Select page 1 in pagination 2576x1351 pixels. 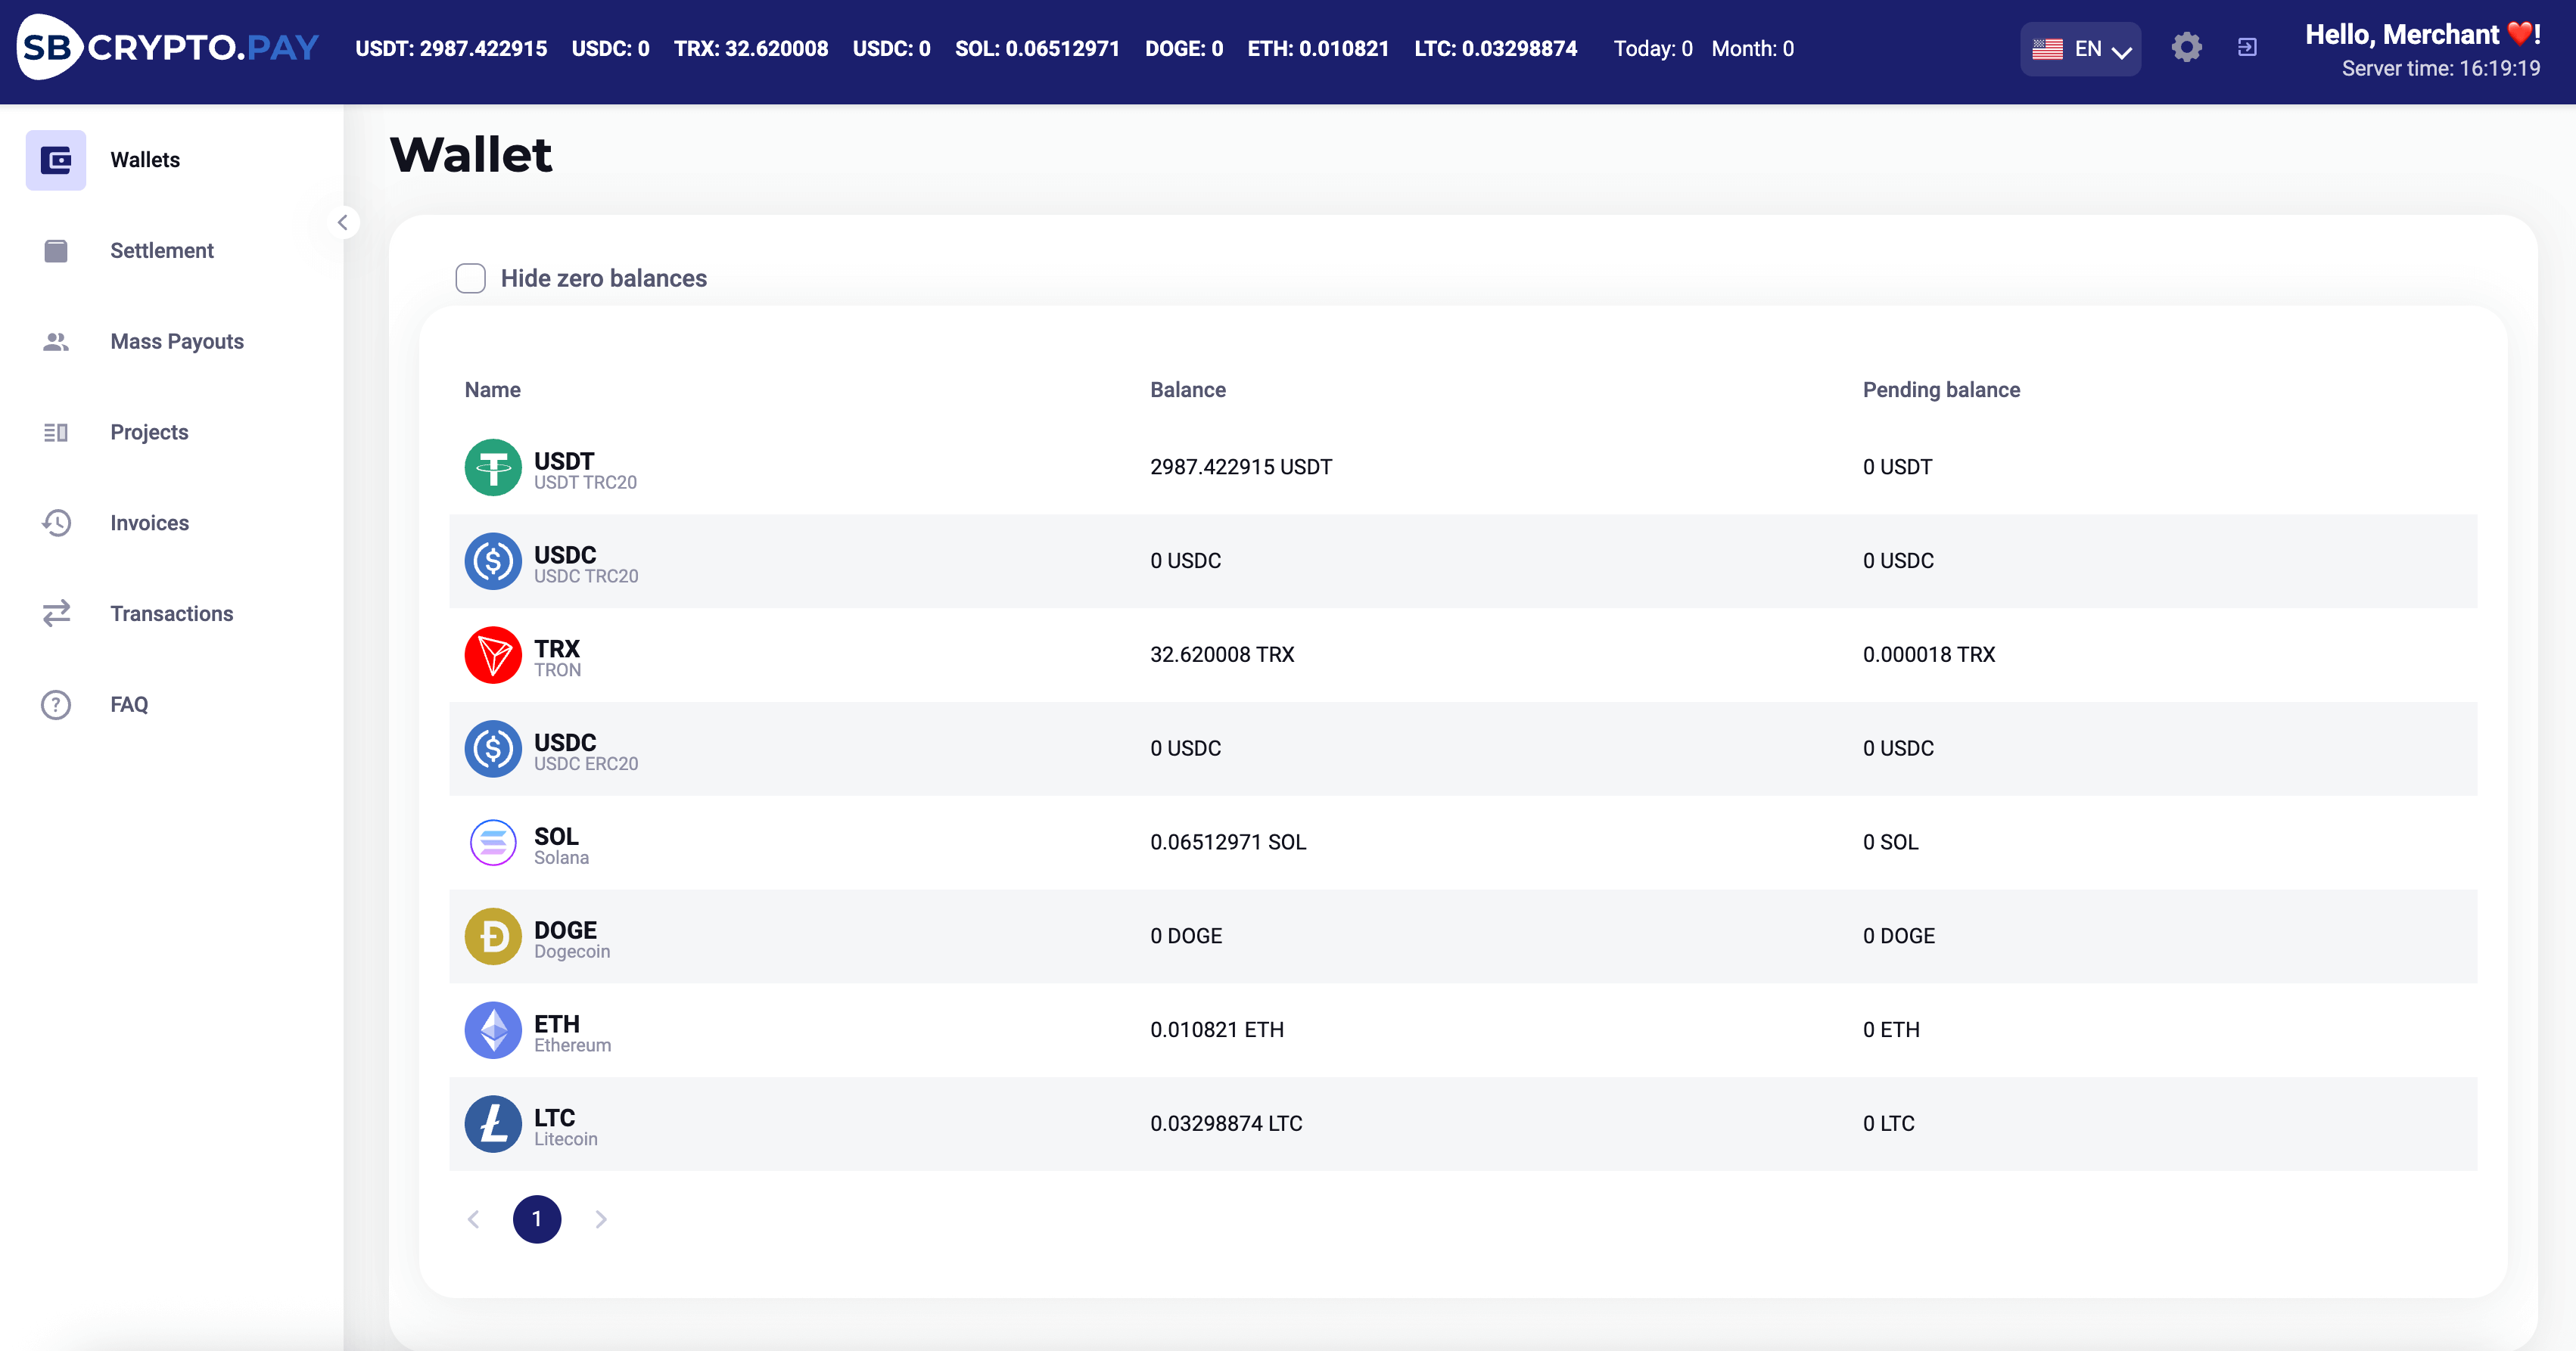tap(537, 1219)
